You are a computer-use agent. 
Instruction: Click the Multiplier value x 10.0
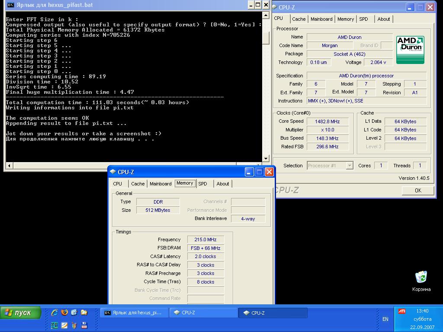tap(327, 130)
